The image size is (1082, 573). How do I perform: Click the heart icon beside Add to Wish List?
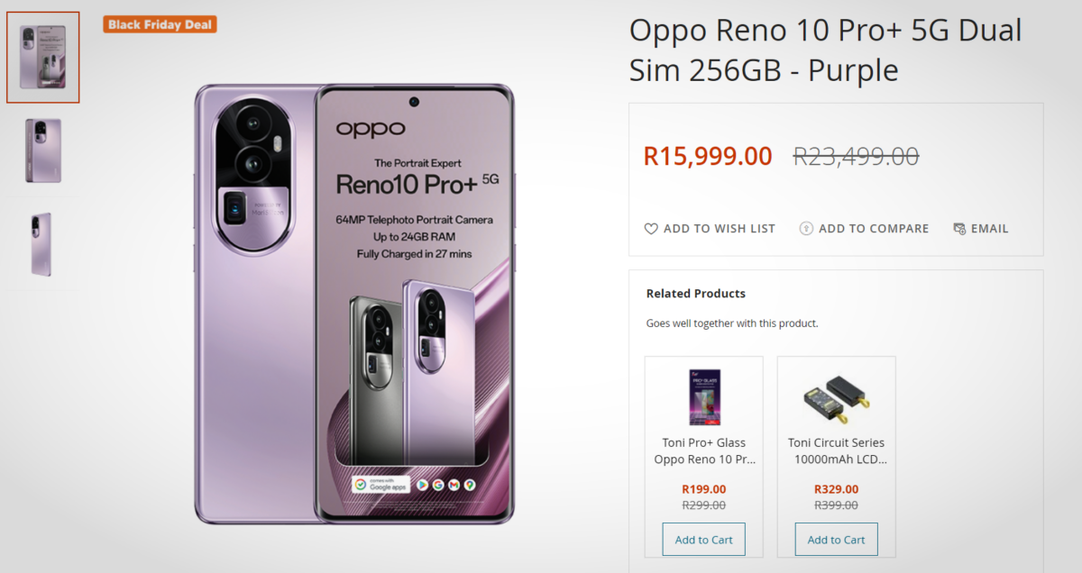click(x=651, y=229)
